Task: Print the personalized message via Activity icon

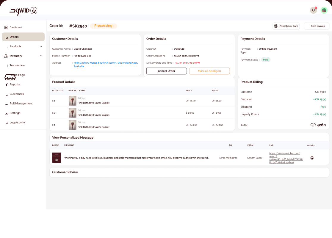Action: coord(312,158)
